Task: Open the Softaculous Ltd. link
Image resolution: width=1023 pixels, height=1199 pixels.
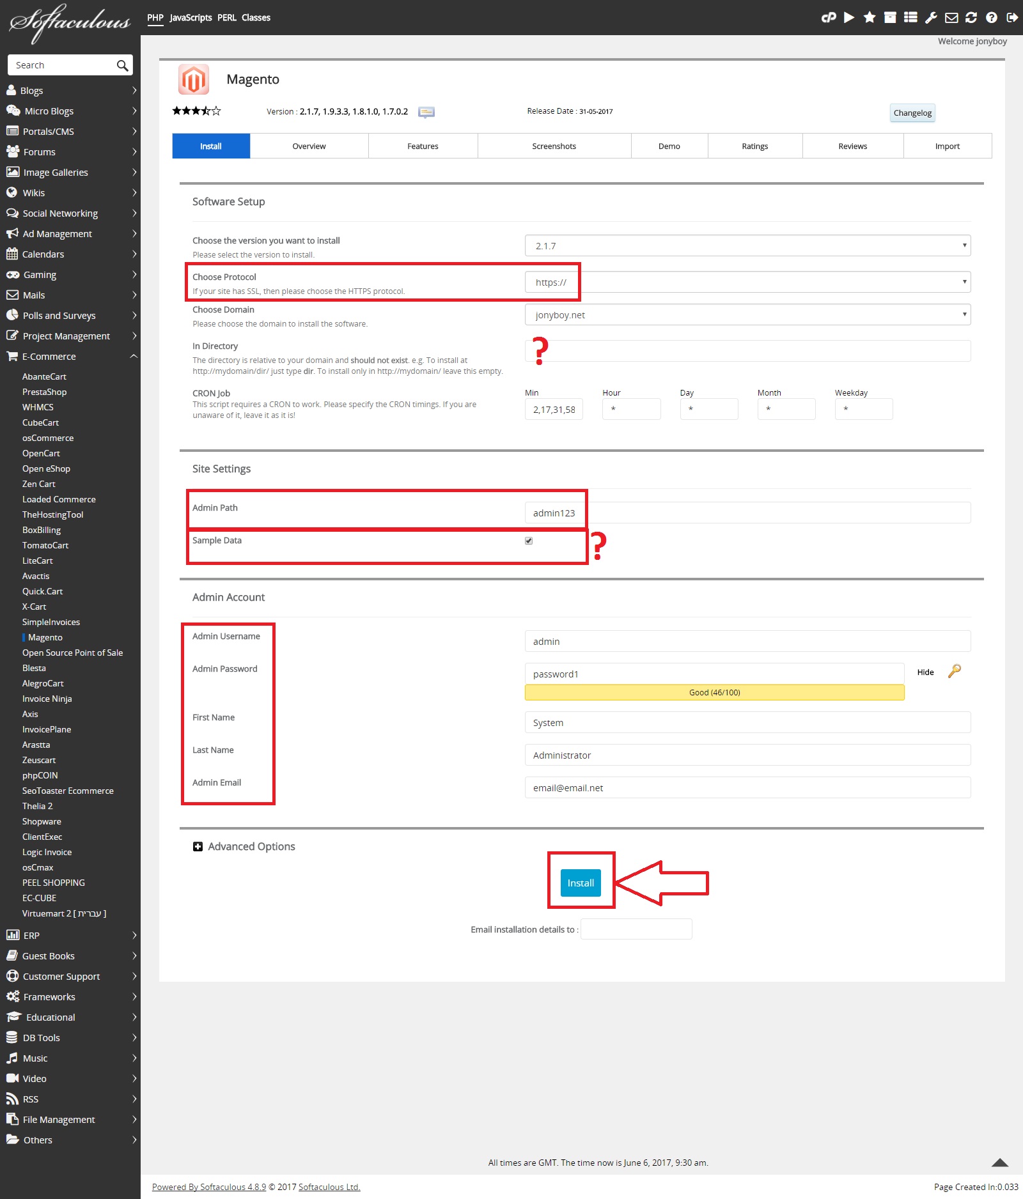Action: pyautogui.click(x=329, y=1187)
